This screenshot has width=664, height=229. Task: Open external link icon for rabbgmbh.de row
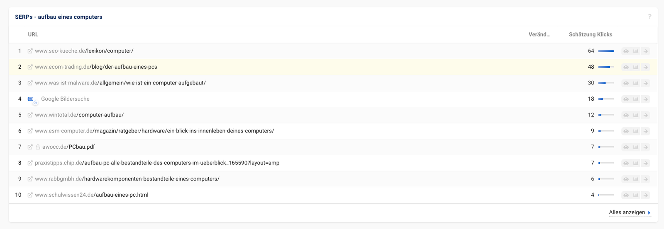coord(30,179)
